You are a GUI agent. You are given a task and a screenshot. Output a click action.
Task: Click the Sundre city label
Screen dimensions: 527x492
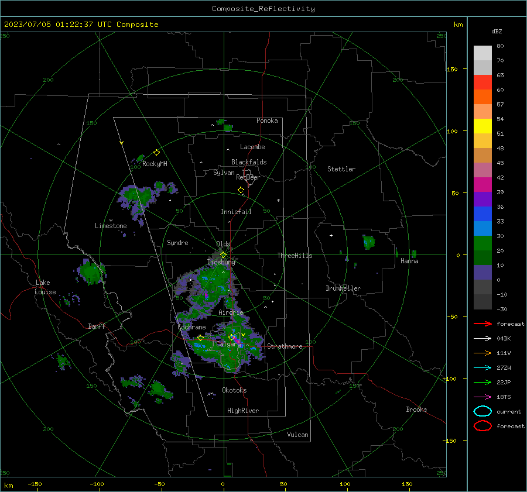[177, 242]
